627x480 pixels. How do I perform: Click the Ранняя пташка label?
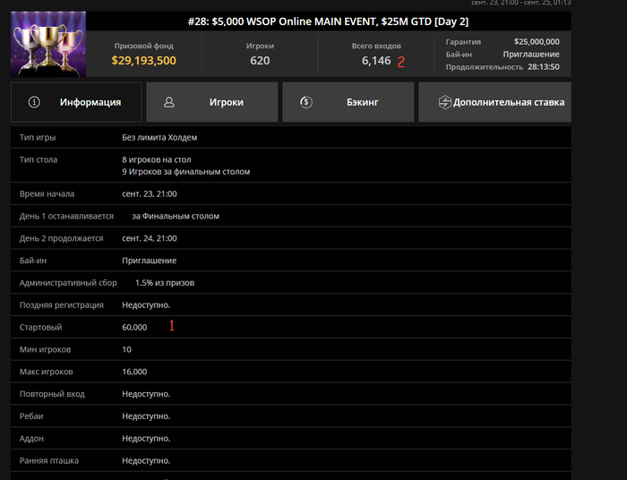pyautogui.click(x=48, y=460)
